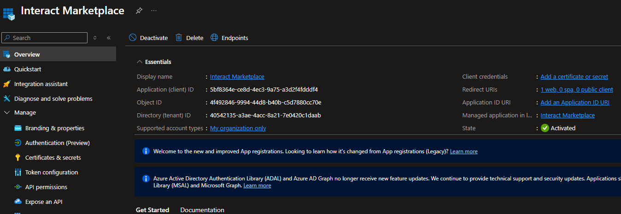The height and width of the screenshot is (214, 621).
Task: Click the Interact Marketplace page title
Action: tap(72, 11)
